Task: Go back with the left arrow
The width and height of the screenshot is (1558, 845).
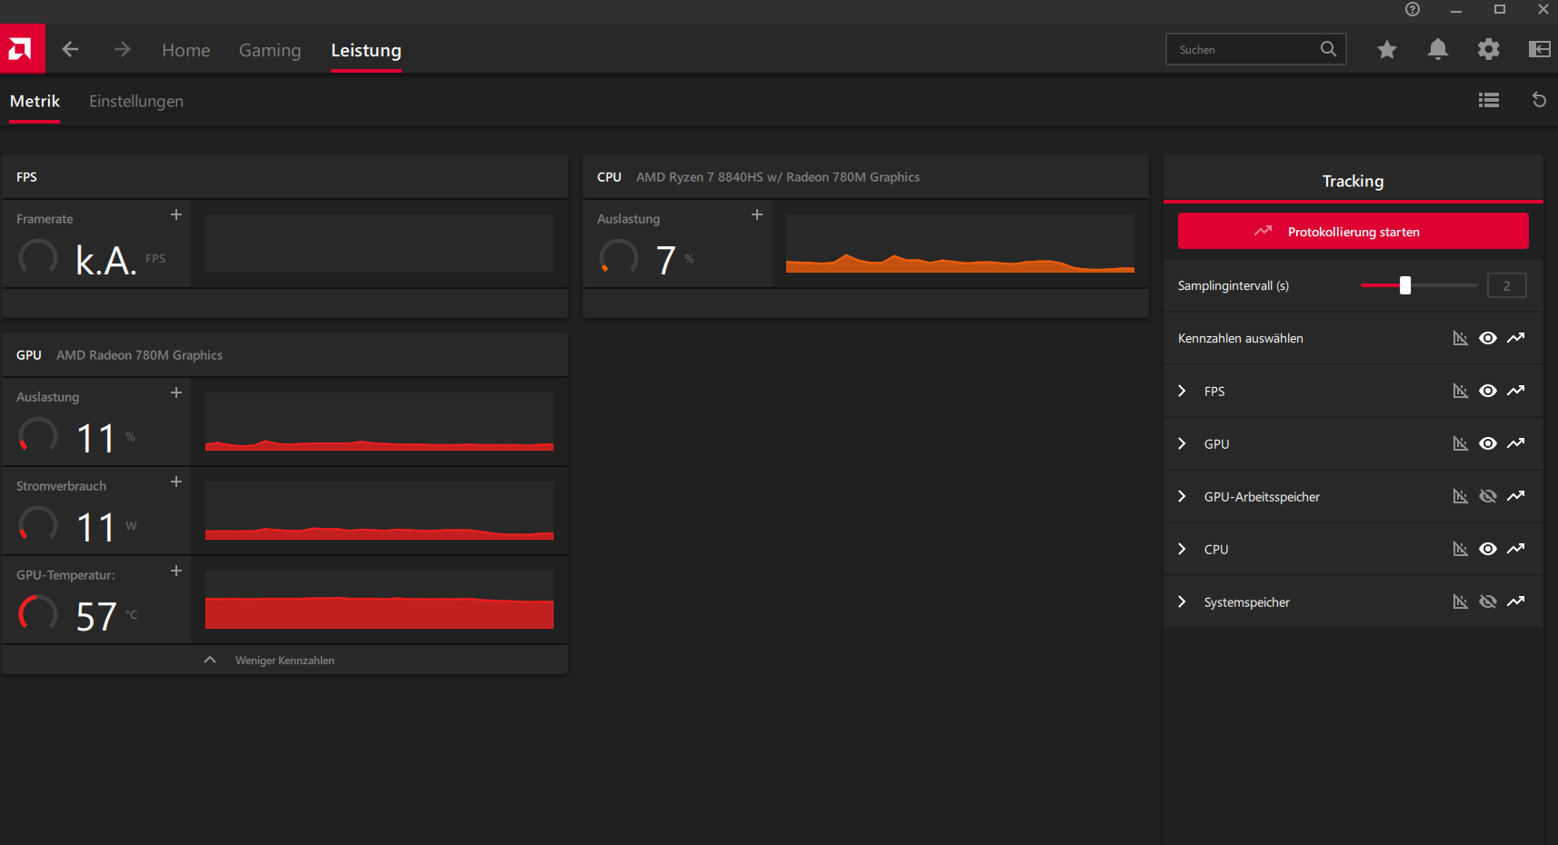Action: (70, 49)
